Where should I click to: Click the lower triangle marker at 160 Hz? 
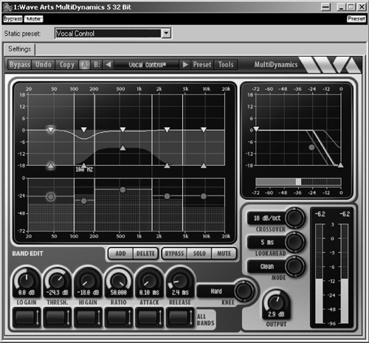[x=84, y=165]
